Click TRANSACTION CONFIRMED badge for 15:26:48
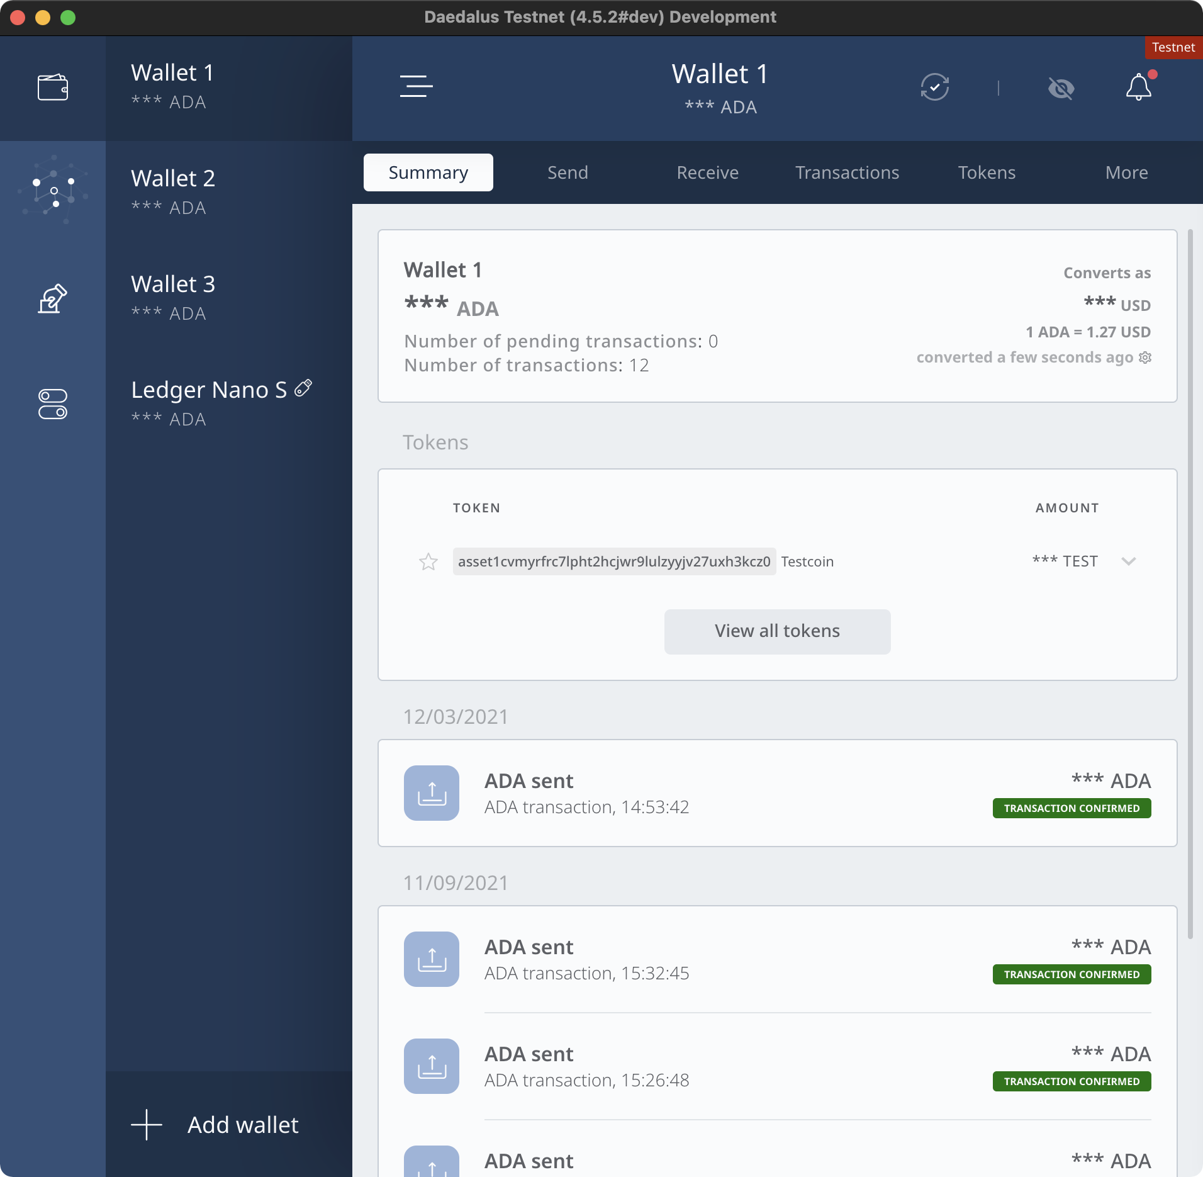The width and height of the screenshot is (1203, 1177). [1072, 1081]
